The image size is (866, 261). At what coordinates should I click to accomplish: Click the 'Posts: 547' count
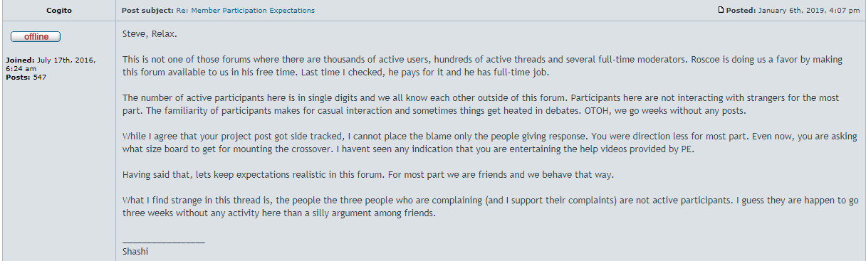point(26,76)
